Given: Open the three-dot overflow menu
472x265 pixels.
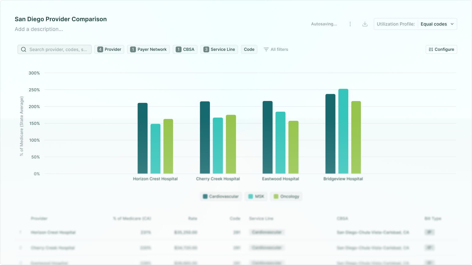Looking at the screenshot, I should point(350,24).
